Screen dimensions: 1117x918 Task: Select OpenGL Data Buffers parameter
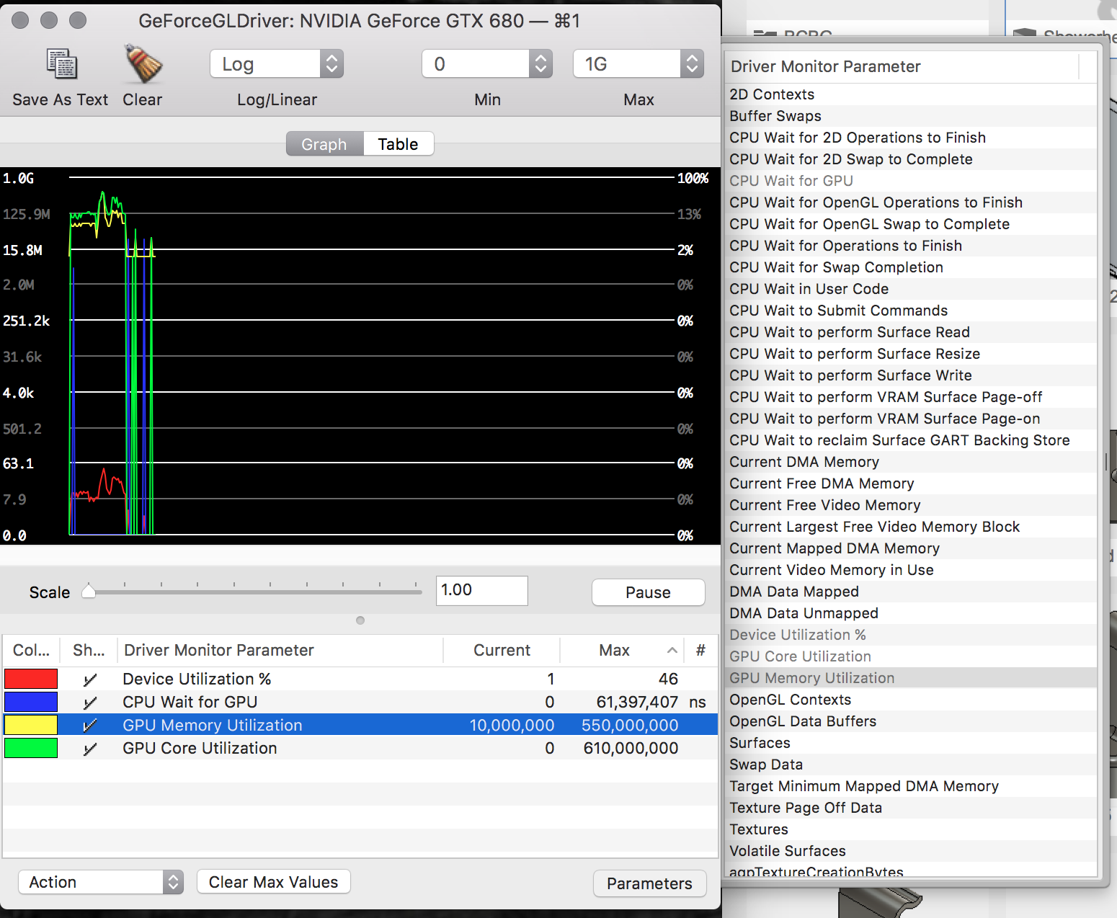click(x=912, y=721)
